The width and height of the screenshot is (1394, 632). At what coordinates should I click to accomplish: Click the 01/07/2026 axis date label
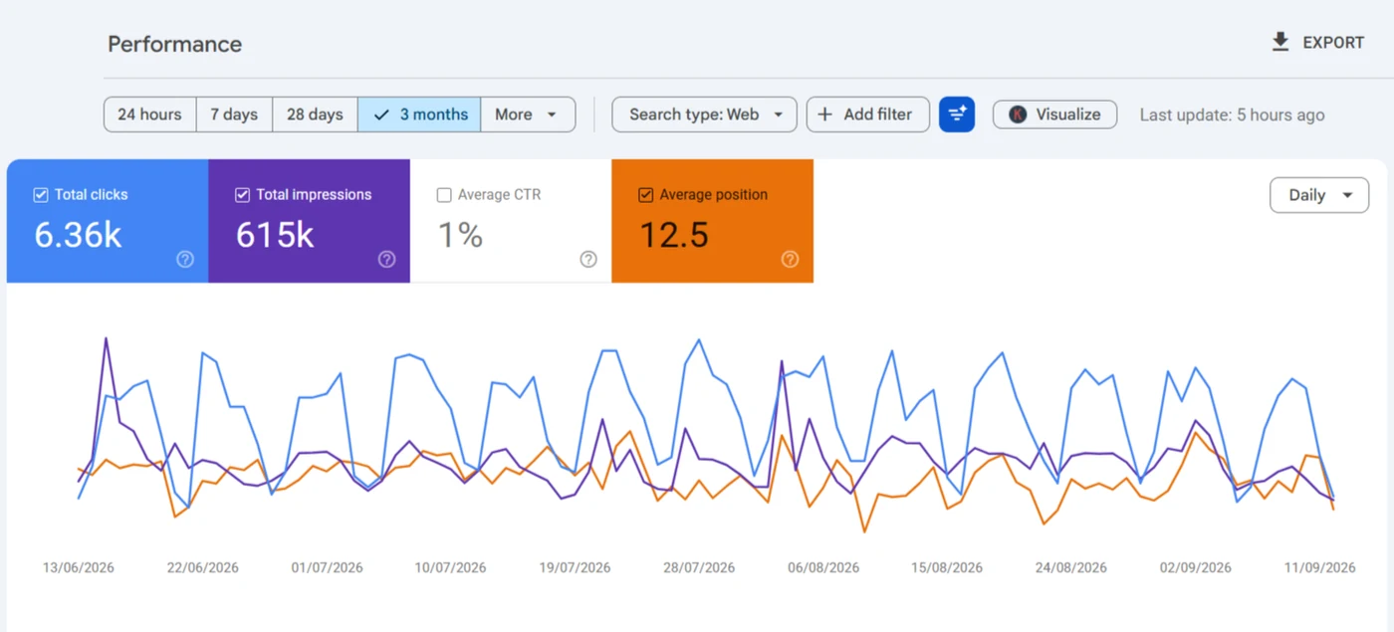pos(327,567)
